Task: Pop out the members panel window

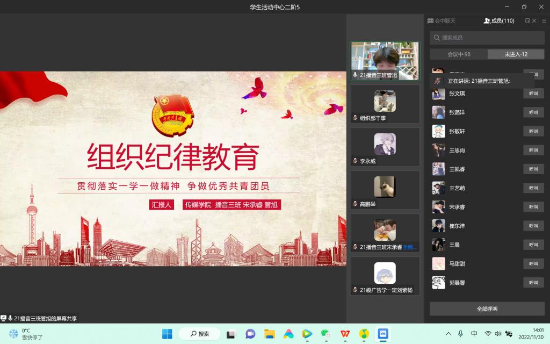Action: coord(527,21)
